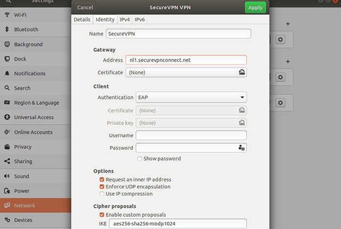Open Privacy settings in sidebar

click(36, 146)
